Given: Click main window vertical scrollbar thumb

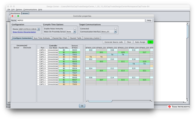Looking at the screenshot, I should coord(188,32).
